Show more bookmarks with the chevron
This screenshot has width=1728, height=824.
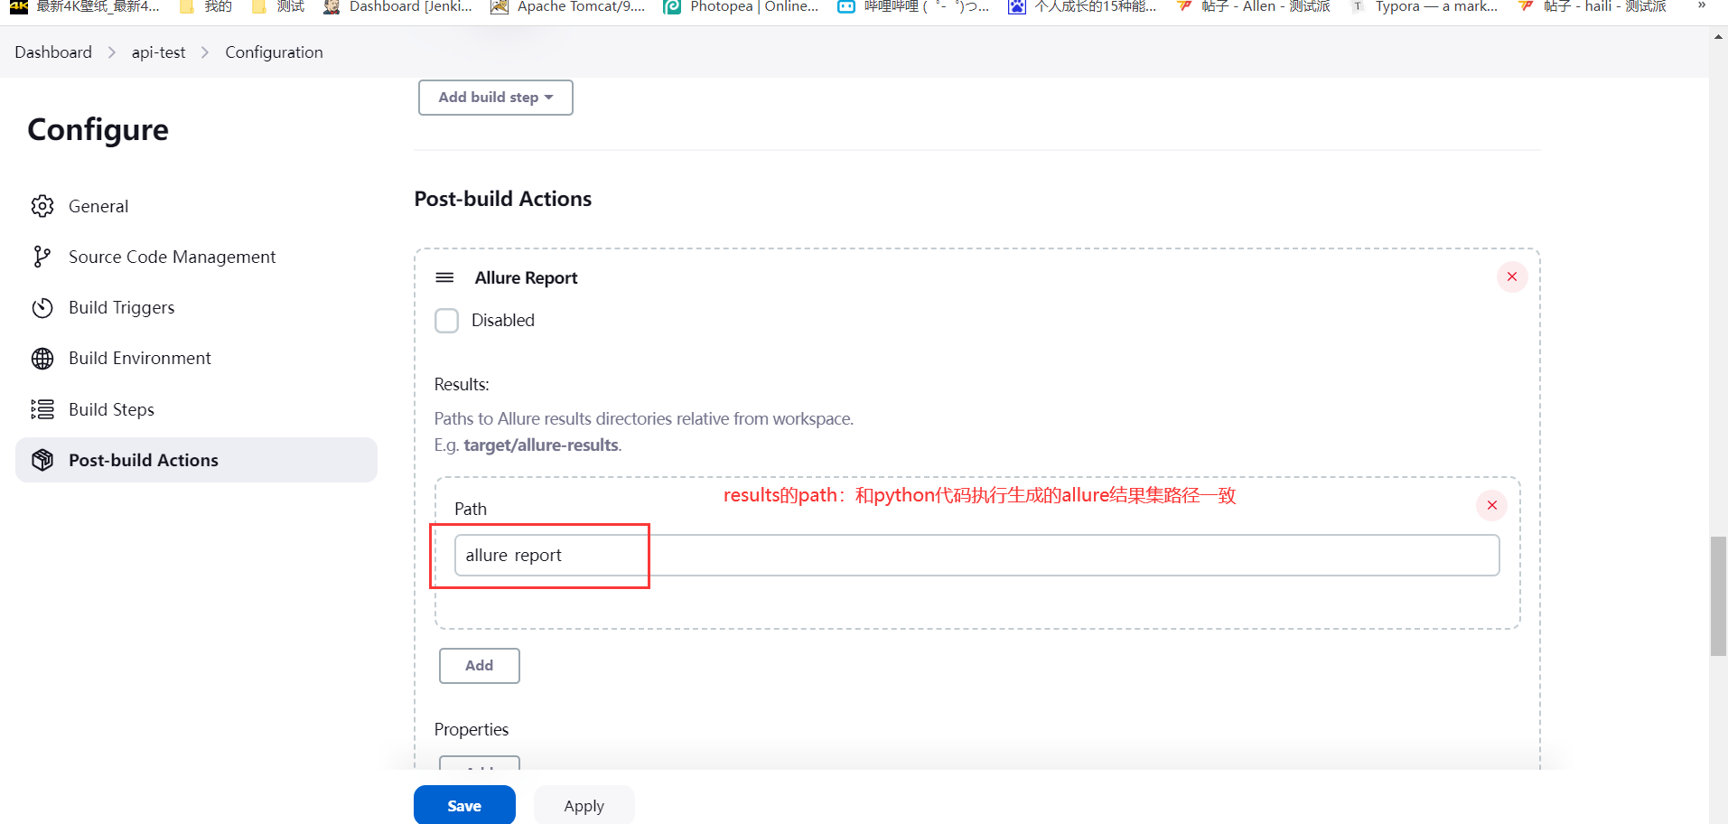pyautogui.click(x=1701, y=6)
